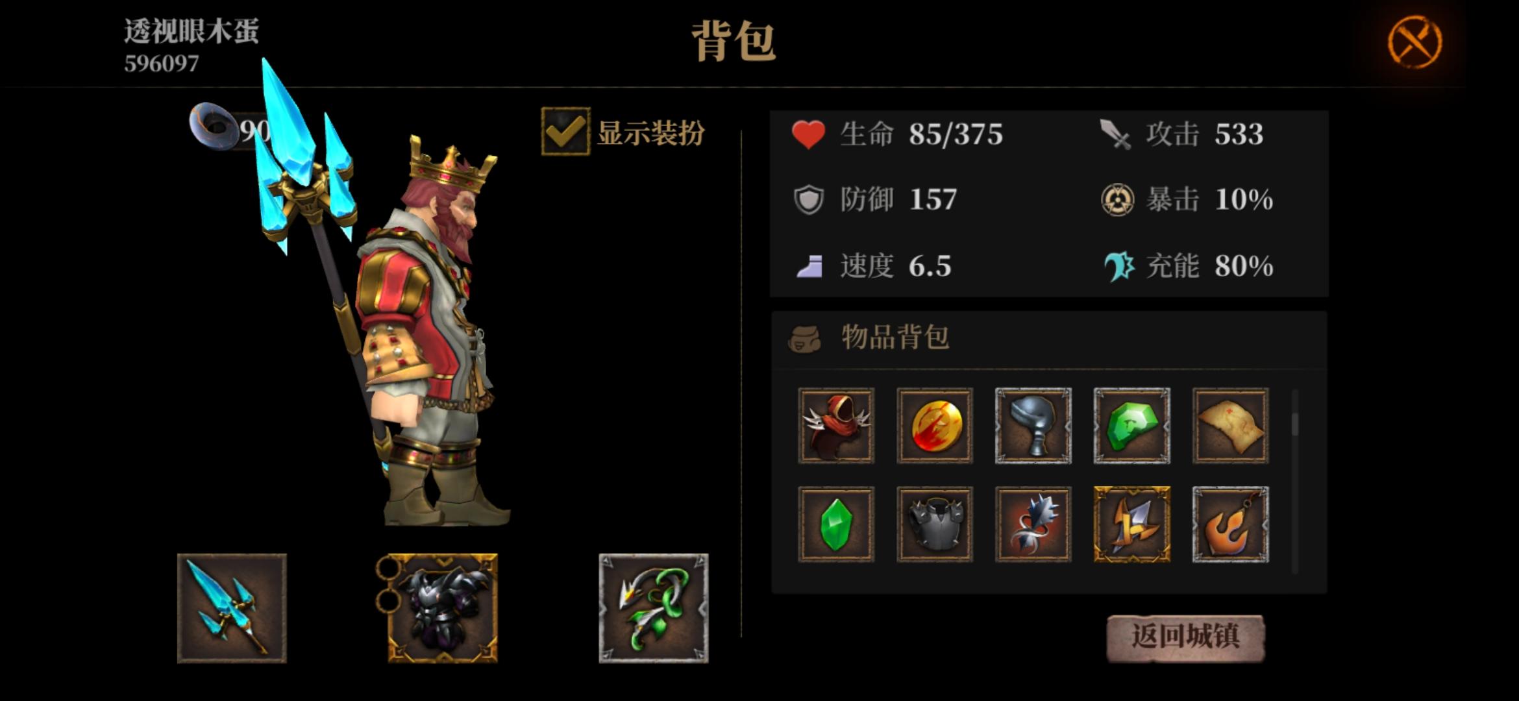Open the equipped green serpent accessory slot
Image resolution: width=1519 pixels, height=701 pixels.
tap(654, 608)
